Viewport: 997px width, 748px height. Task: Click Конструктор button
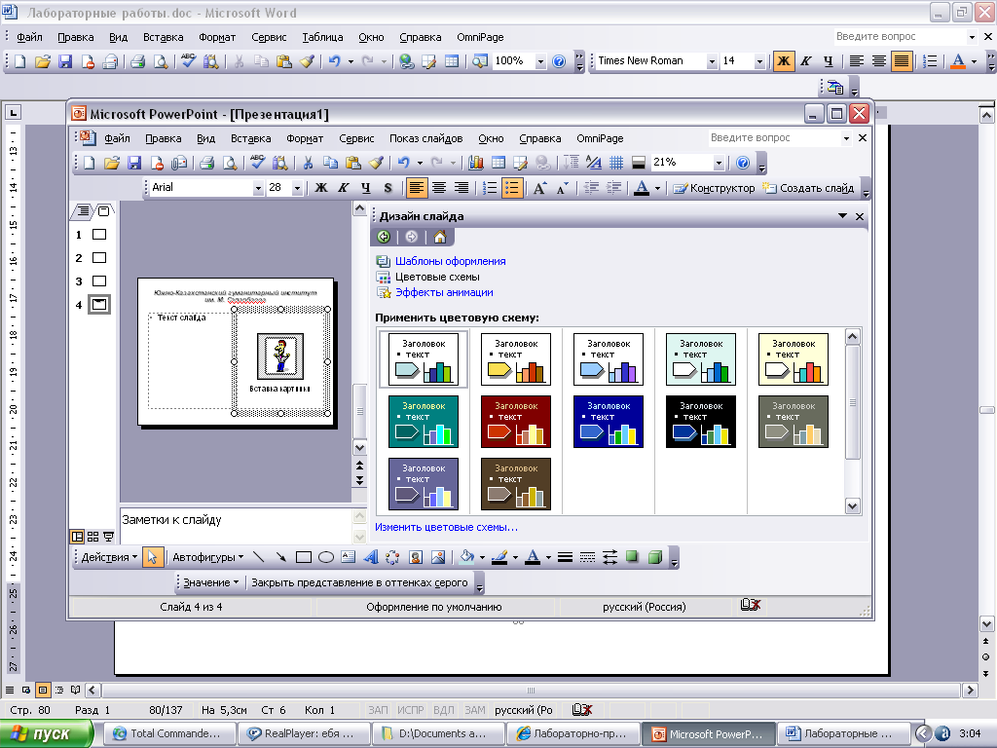click(x=714, y=188)
